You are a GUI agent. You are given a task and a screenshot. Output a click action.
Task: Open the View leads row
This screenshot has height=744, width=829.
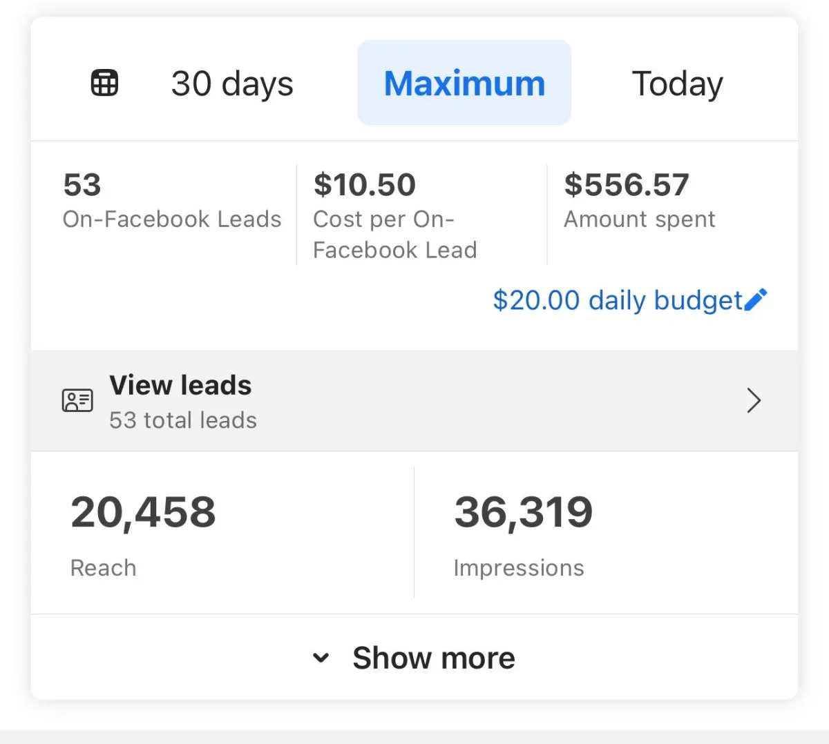(414, 401)
